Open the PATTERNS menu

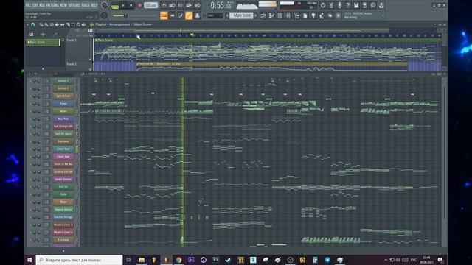tap(52, 5)
